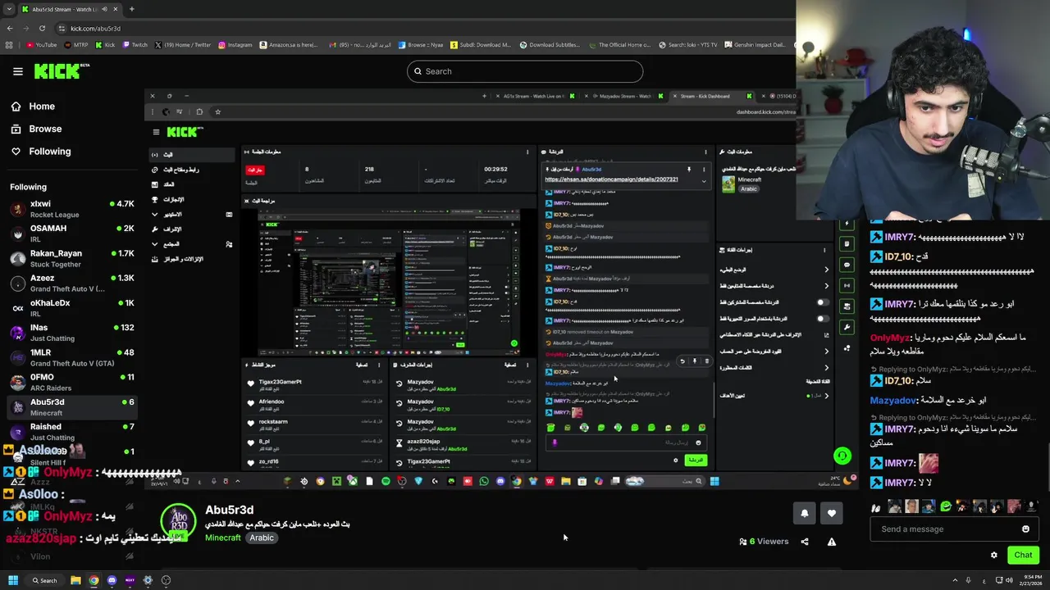
Task: Open INas Just Chatting channel
Action: 71,333
